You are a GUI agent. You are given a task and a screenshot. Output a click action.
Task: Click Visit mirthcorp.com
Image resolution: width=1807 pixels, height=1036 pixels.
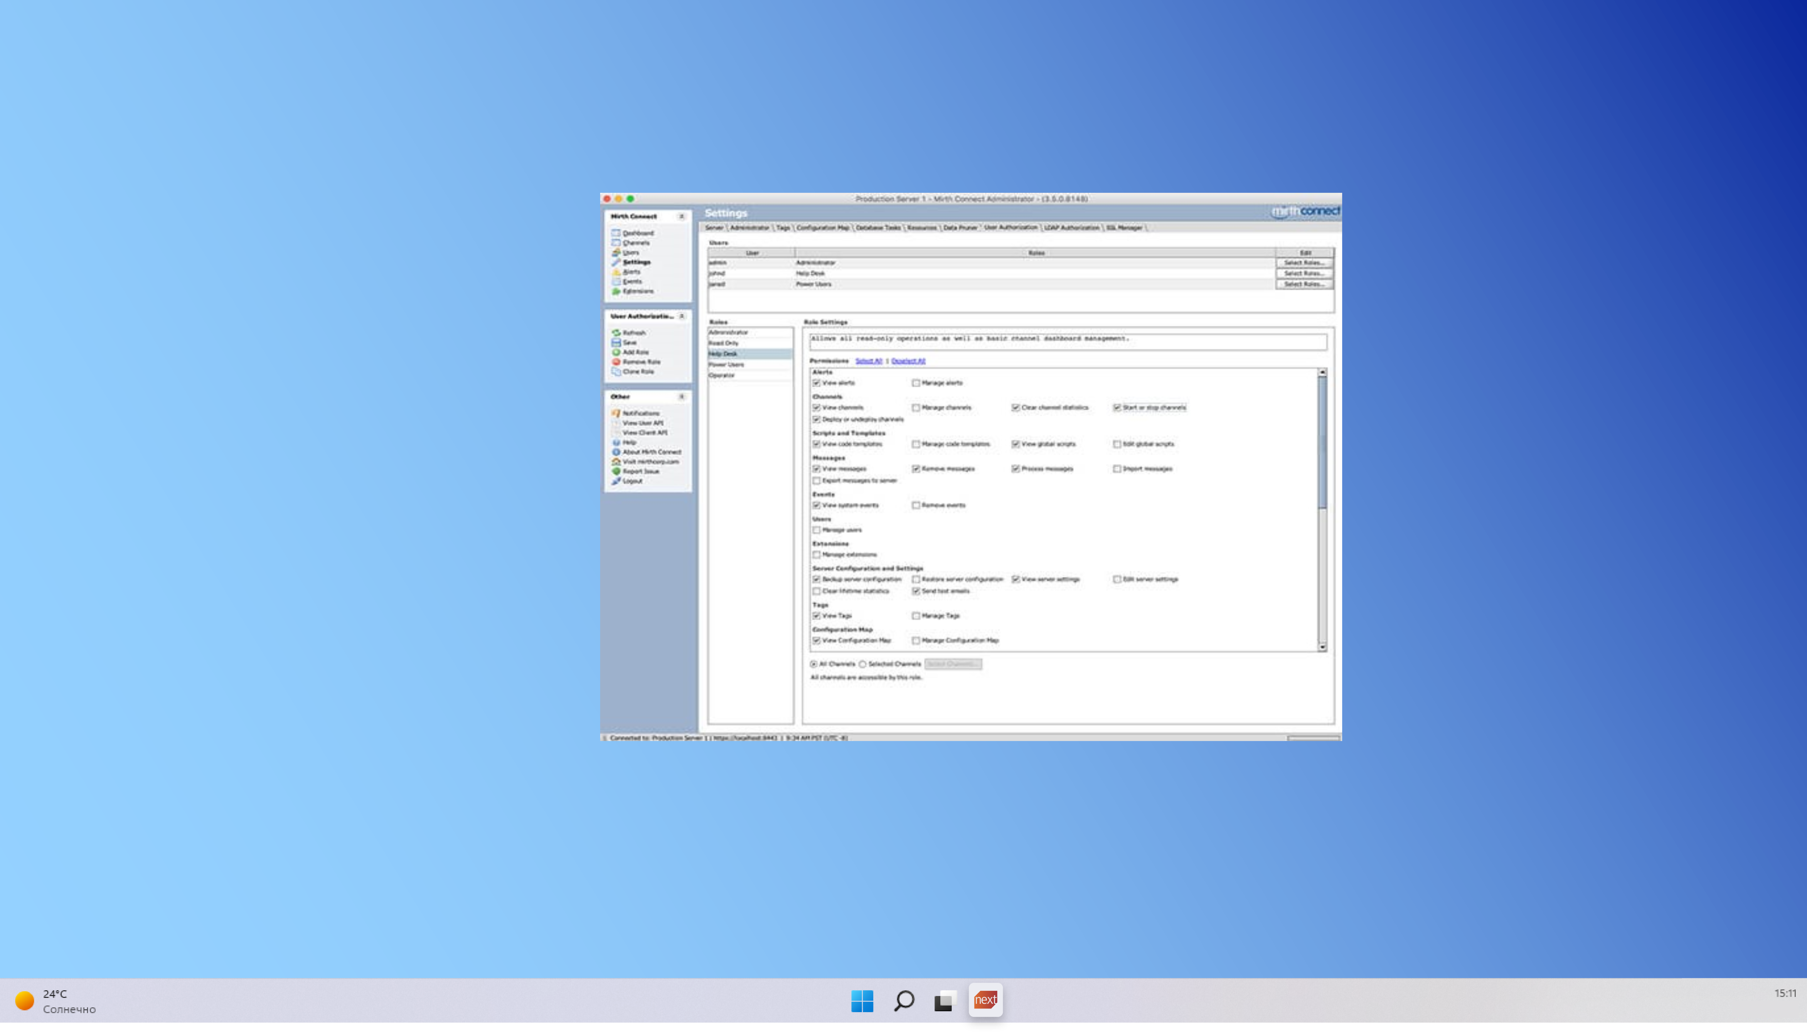(x=646, y=462)
